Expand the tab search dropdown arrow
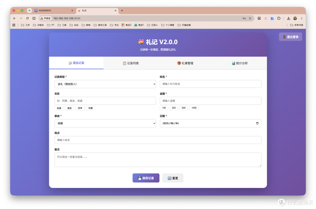Viewport: 316px width, 209px height. tap(30, 11)
